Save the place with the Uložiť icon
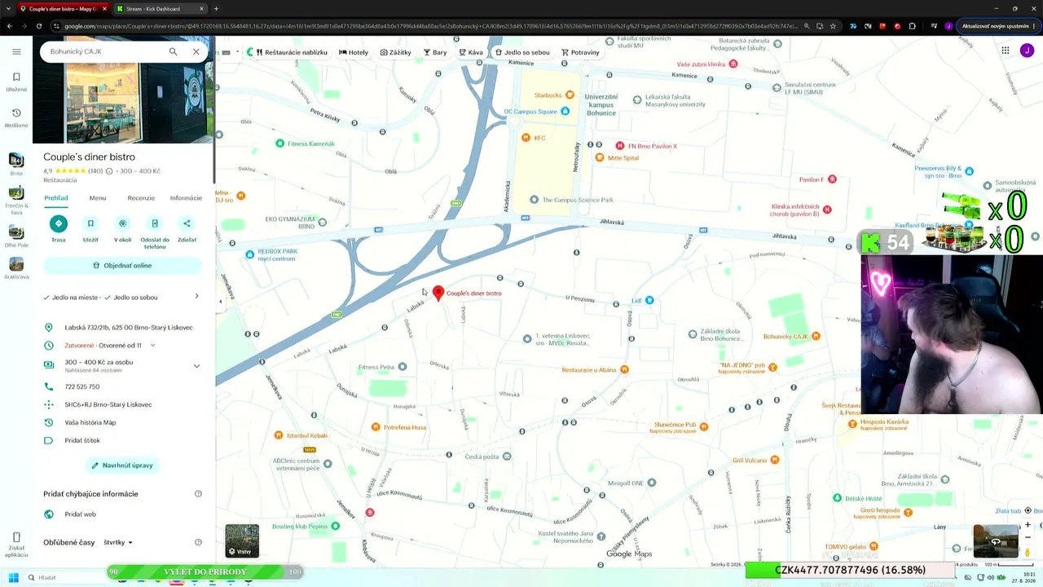Screen dimensions: 1043x587 pos(90,229)
